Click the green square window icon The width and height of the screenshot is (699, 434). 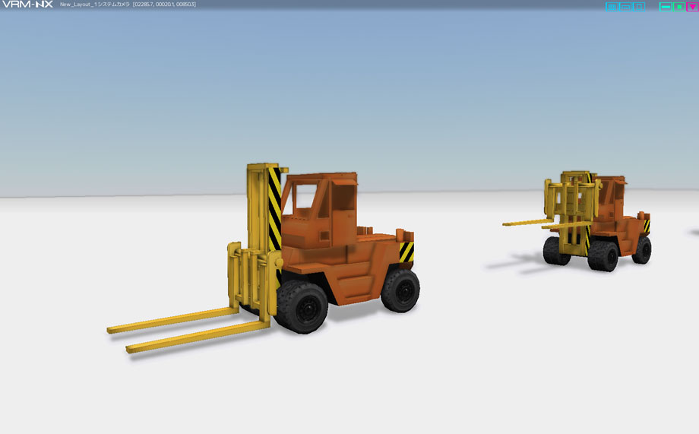pos(679,7)
